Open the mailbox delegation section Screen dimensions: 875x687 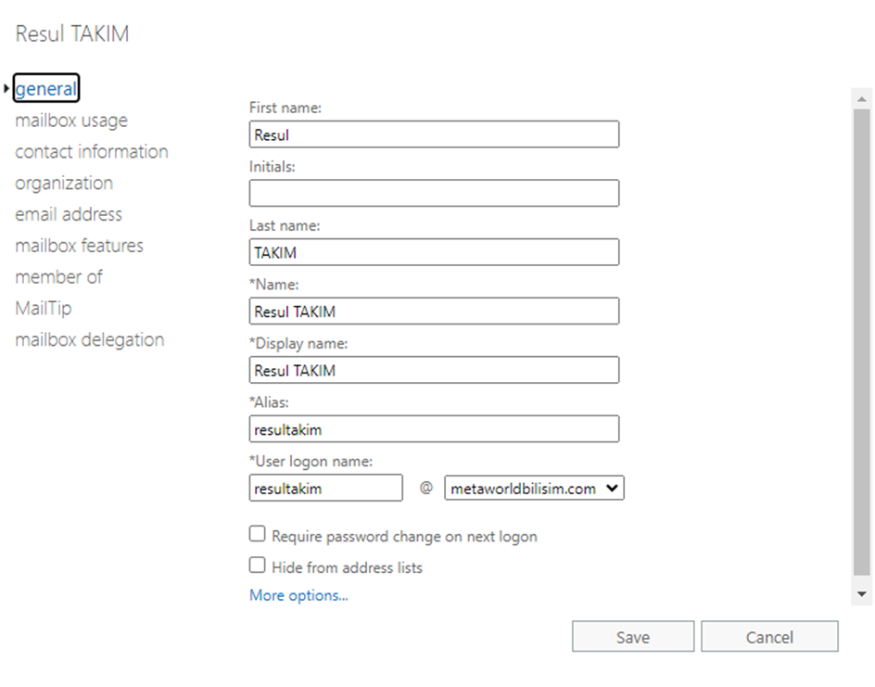click(x=89, y=340)
